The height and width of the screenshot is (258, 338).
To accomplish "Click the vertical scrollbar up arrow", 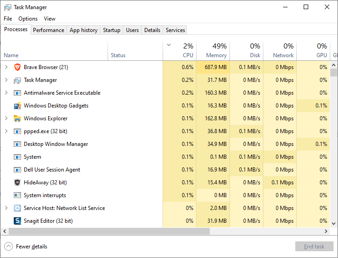I will pyautogui.click(x=333, y=65).
